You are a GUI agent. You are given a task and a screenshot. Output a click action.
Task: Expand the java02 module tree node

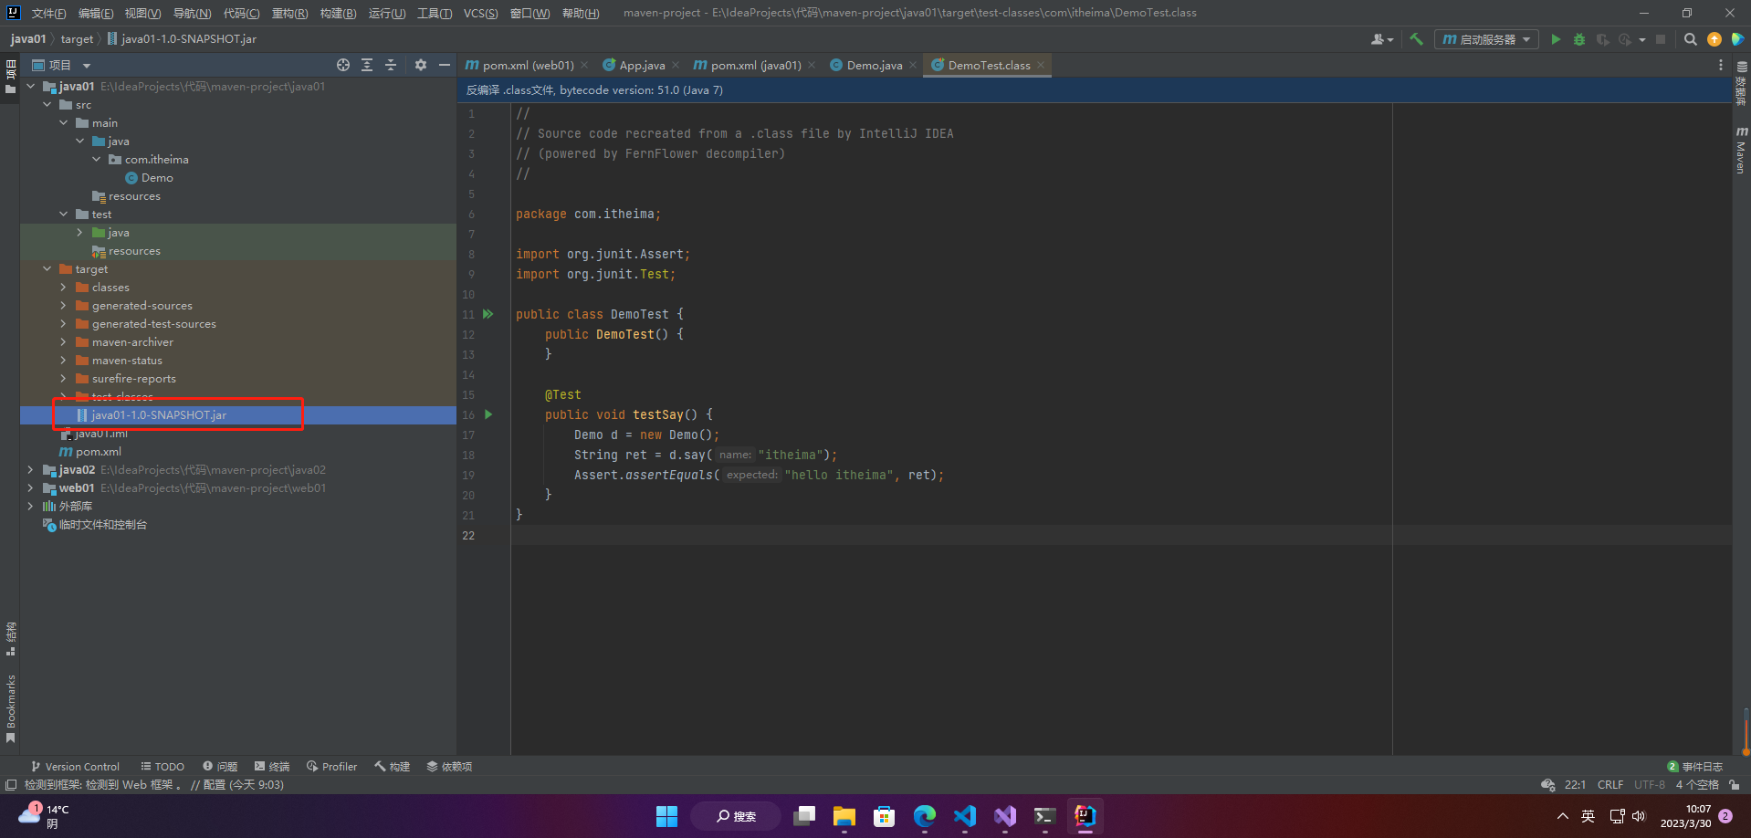coord(31,470)
